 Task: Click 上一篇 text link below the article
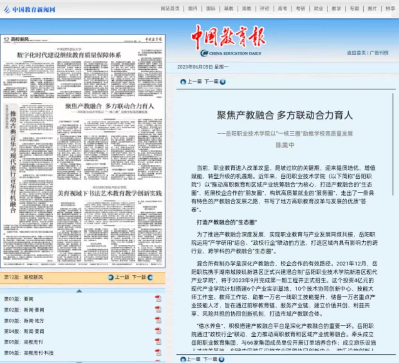pyautogui.click(x=194, y=359)
